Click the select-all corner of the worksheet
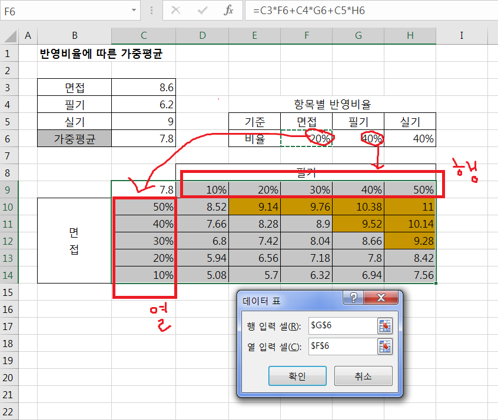This screenshot has width=498, height=420. (9, 36)
